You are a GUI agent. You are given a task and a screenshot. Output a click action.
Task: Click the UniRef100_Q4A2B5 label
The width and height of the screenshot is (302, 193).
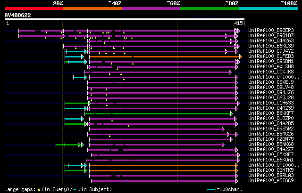(x=271, y=124)
